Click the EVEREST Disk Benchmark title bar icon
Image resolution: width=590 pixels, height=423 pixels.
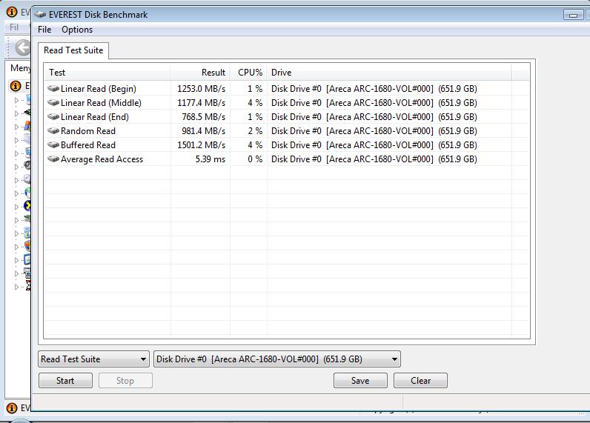click(x=40, y=15)
